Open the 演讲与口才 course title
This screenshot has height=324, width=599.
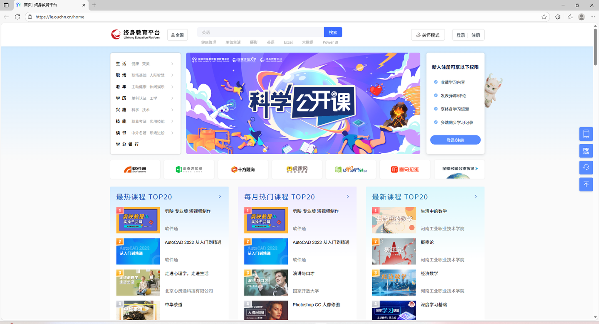[304, 274]
